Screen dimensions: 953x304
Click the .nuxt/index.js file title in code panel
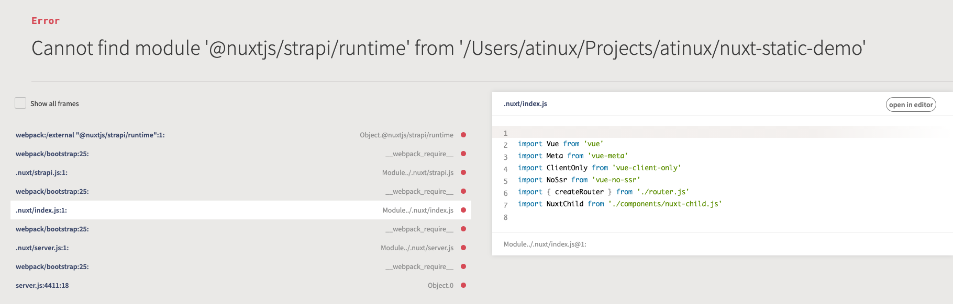[x=525, y=103]
